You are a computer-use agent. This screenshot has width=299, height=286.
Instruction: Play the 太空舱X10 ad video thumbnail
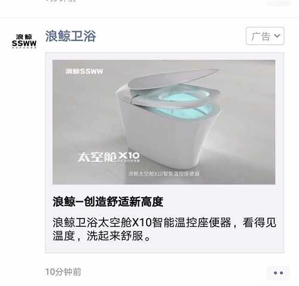pyautogui.click(x=164, y=122)
